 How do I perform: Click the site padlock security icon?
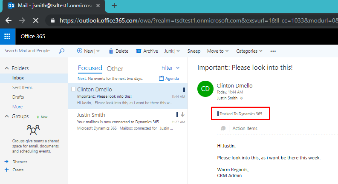point(52,20)
